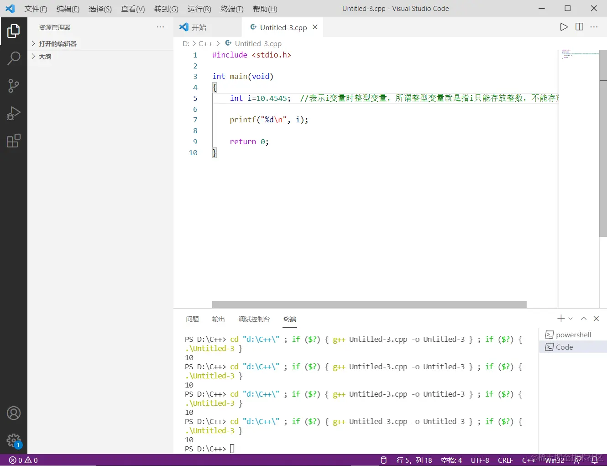Click the 行 5, 列 18 cursor position
Viewport: 607px width, 466px height.
(x=414, y=460)
